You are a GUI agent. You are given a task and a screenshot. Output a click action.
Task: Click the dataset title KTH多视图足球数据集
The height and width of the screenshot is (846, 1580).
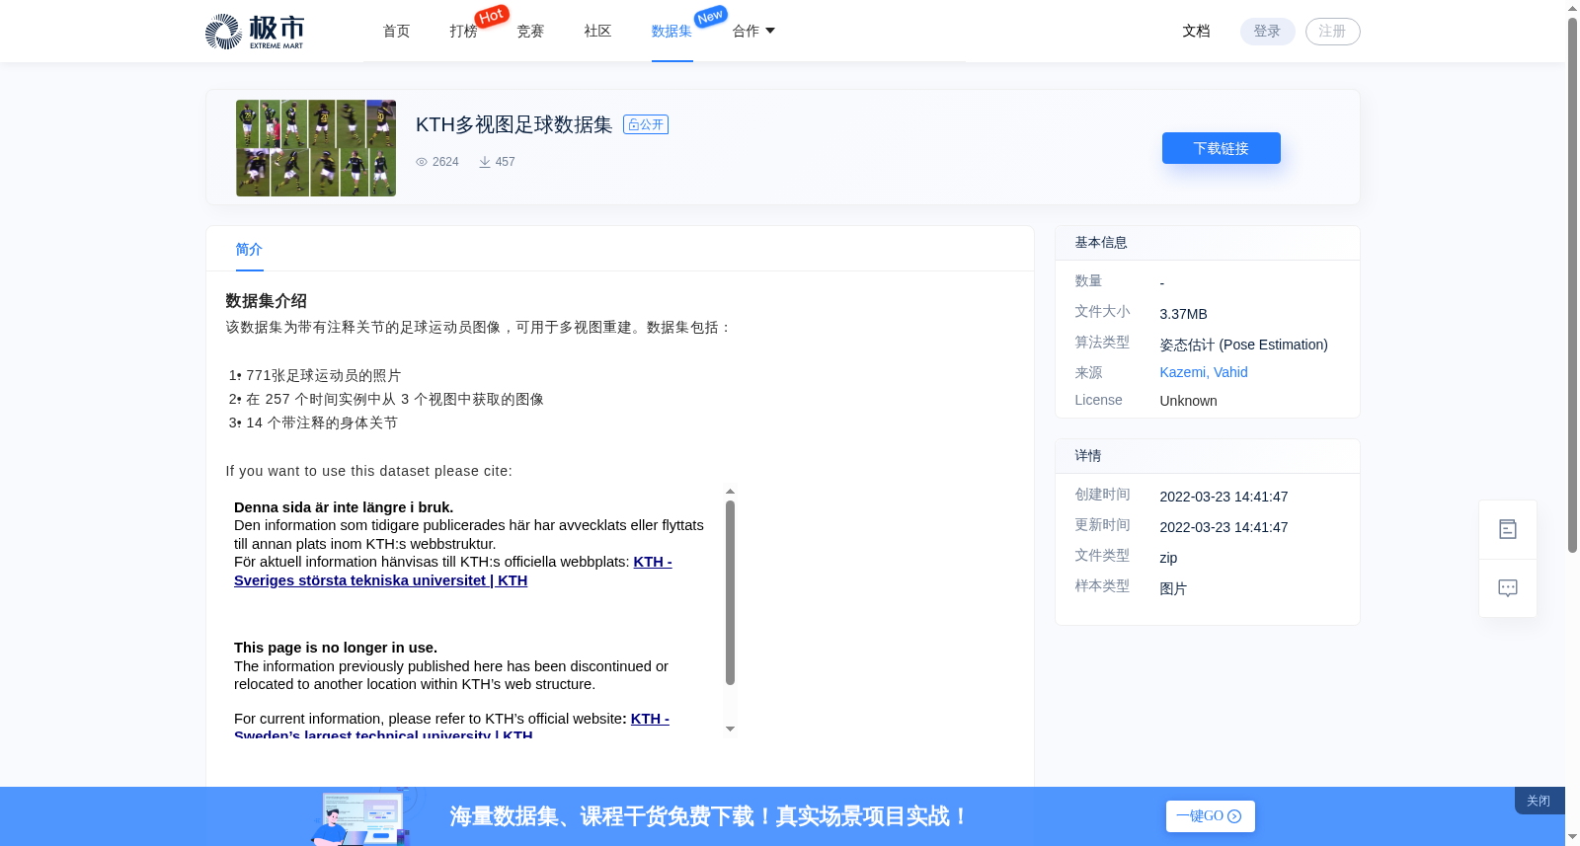click(513, 124)
